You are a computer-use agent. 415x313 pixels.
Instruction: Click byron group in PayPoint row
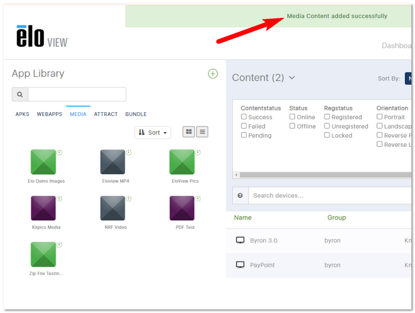332,265
